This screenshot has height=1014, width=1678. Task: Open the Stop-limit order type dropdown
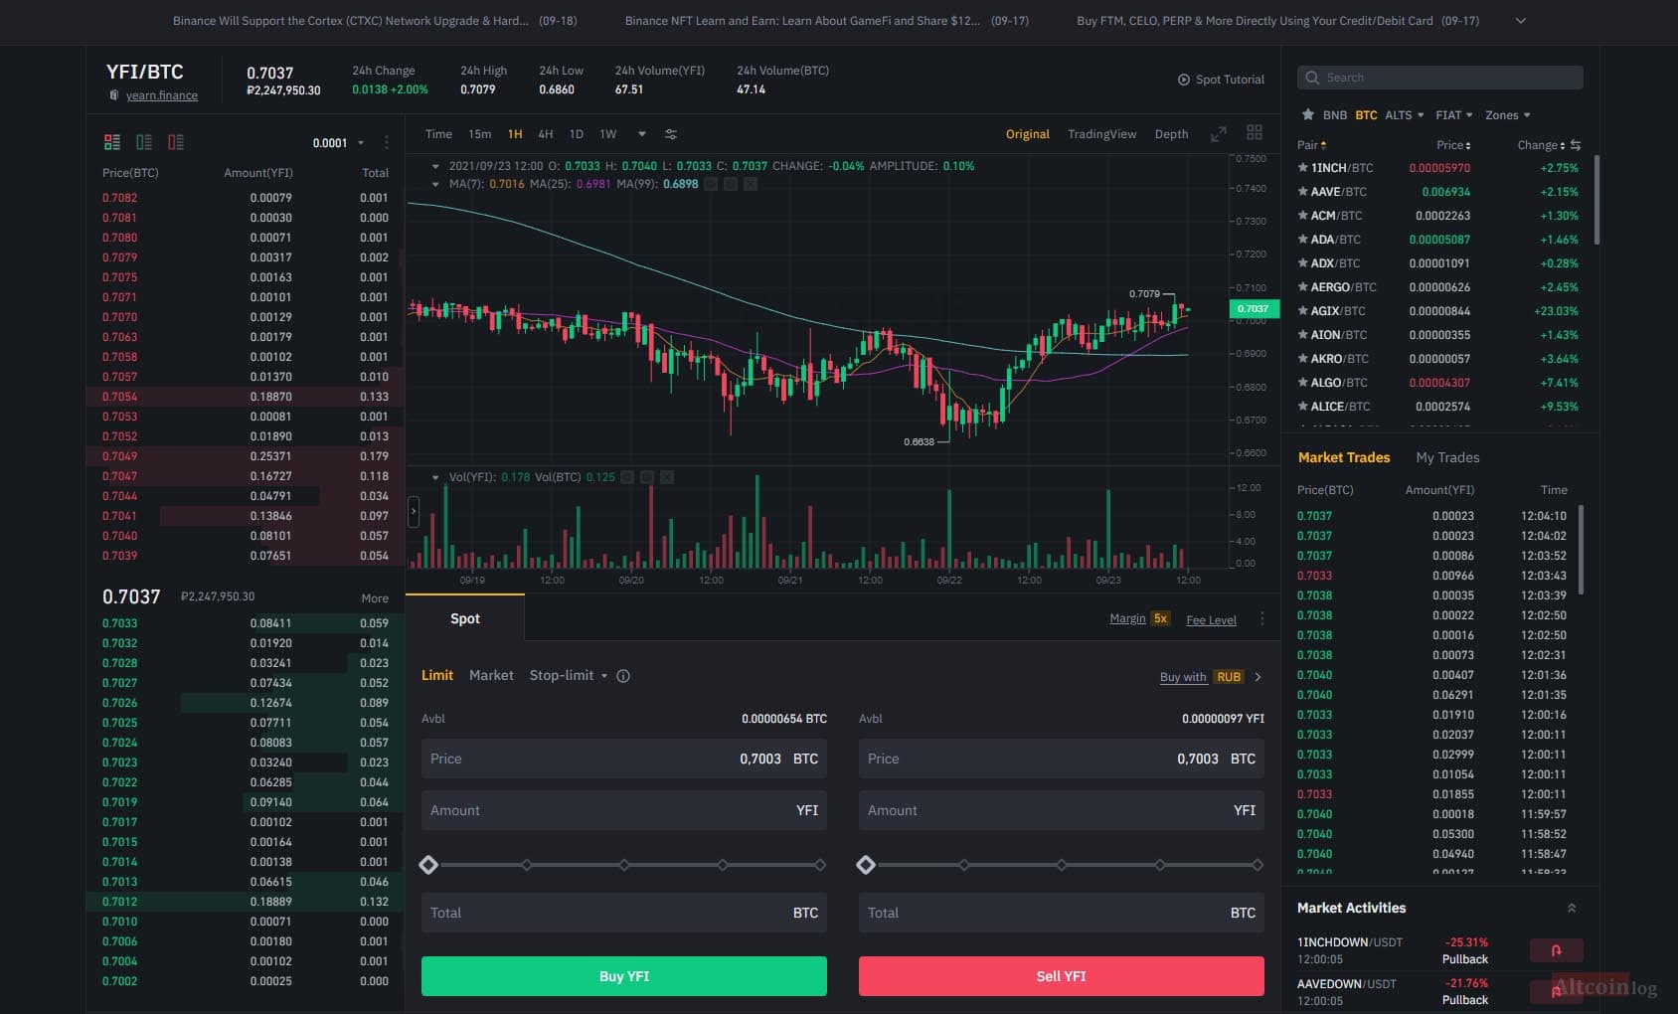(x=569, y=675)
